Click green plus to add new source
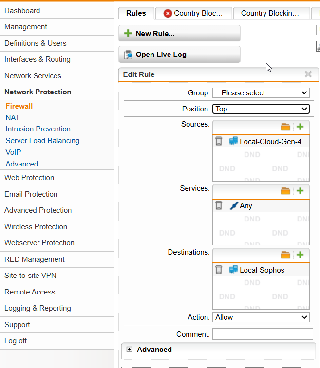Viewport: 320px width, 368px height. coord(300,127)
